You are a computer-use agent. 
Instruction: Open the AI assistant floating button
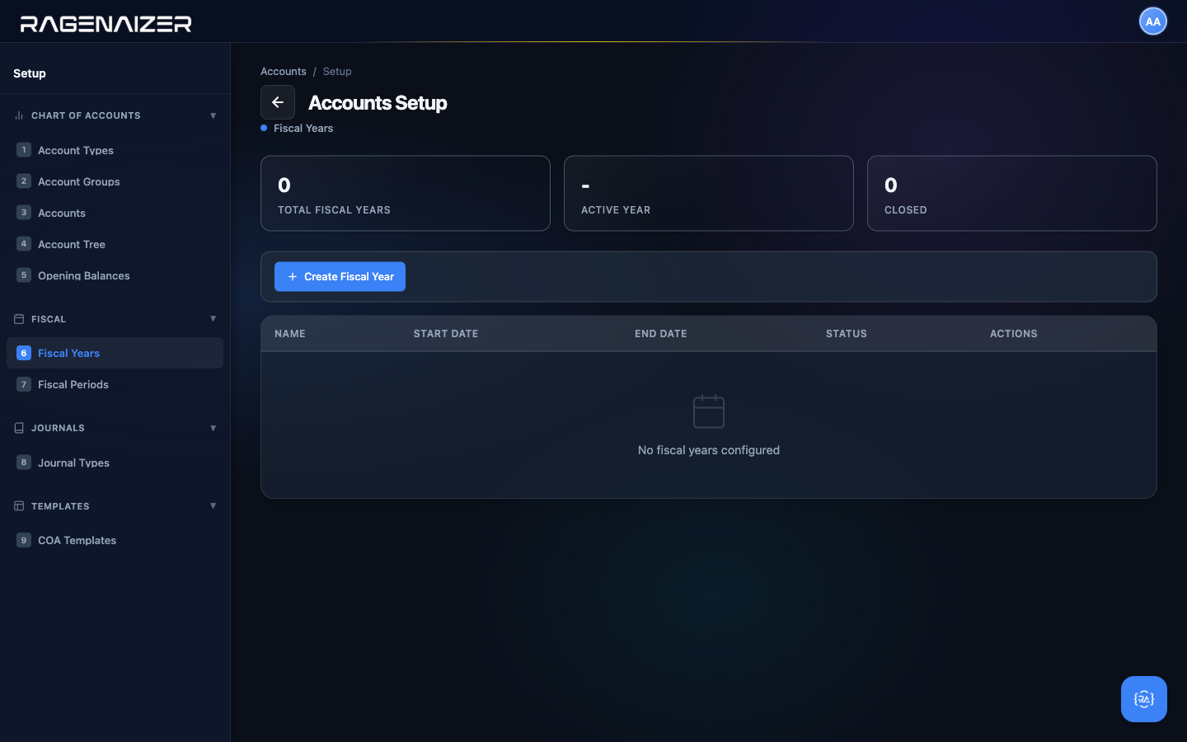(x=1144, y=699)
